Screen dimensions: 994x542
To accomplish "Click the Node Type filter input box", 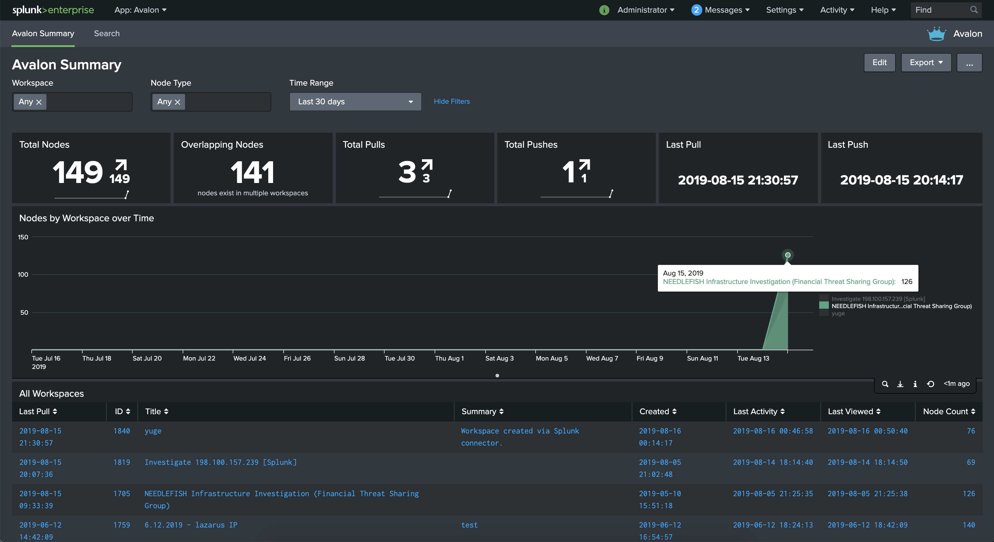I will coord(211,102).
